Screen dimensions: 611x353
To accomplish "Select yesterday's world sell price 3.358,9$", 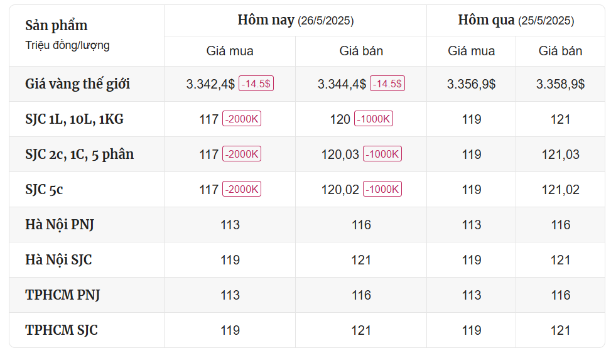I will 560,84.
